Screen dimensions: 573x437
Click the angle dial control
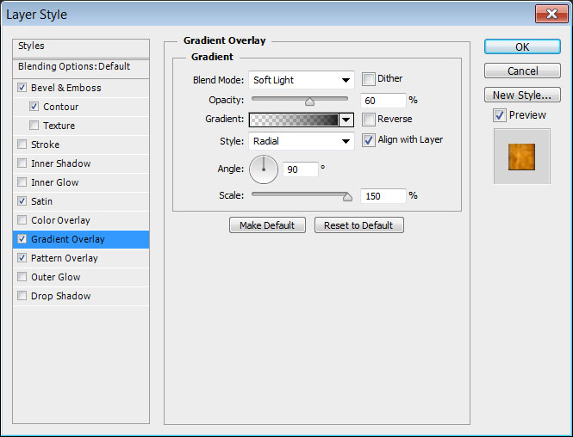pos(264,169)
